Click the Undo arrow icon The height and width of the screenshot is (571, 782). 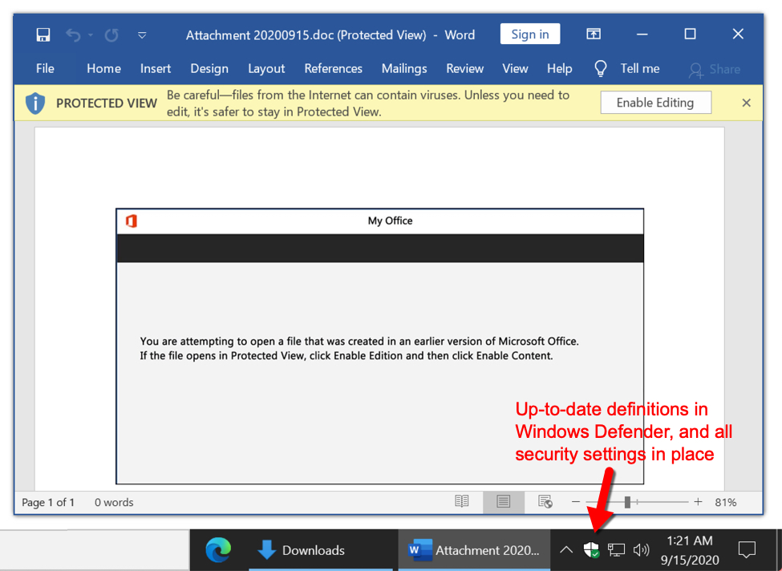(x=73, y=35)
